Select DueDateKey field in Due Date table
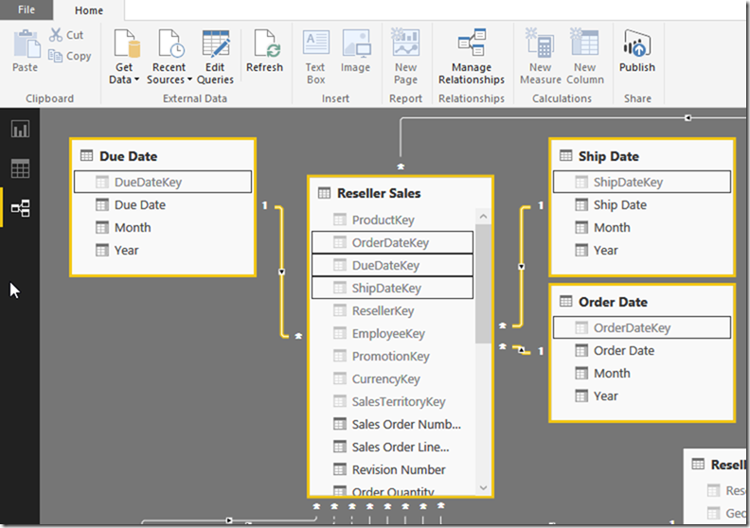 (x=163, y=182)
